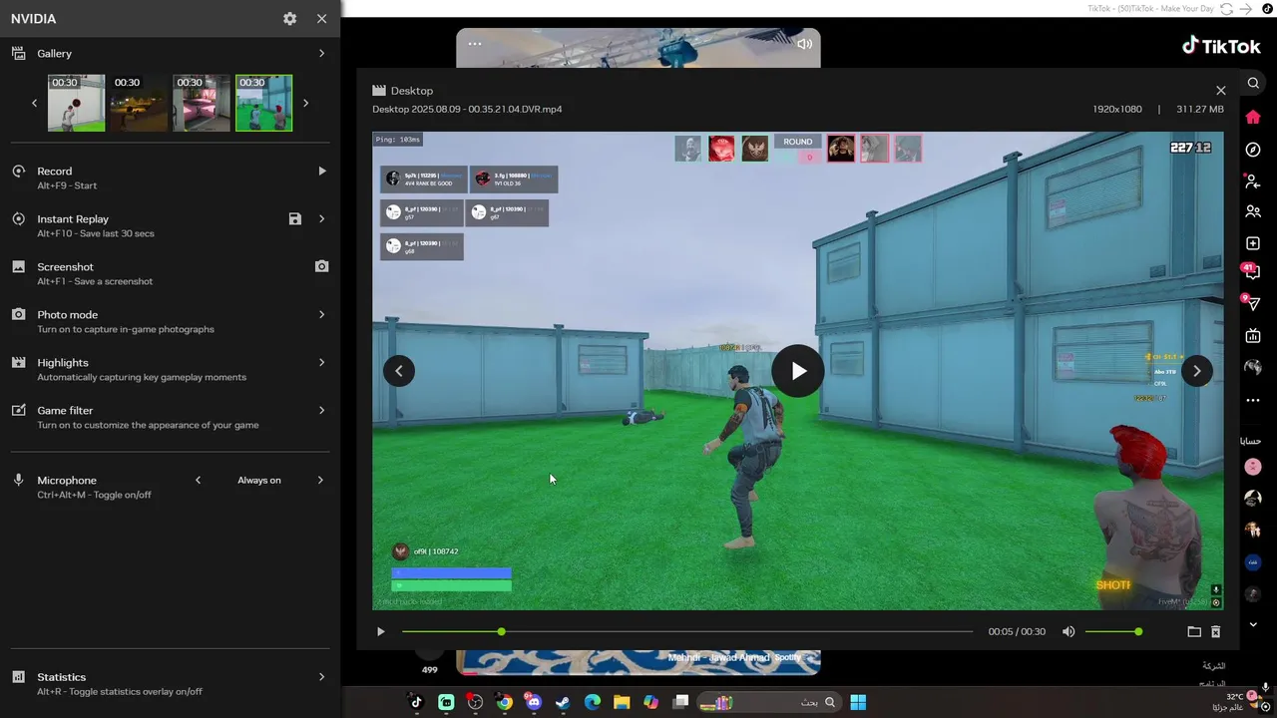Image resolution: width=1277 pixels, height=718 pixels.
Task: Open the Game filter menu entry
Action: pos(65,410)
